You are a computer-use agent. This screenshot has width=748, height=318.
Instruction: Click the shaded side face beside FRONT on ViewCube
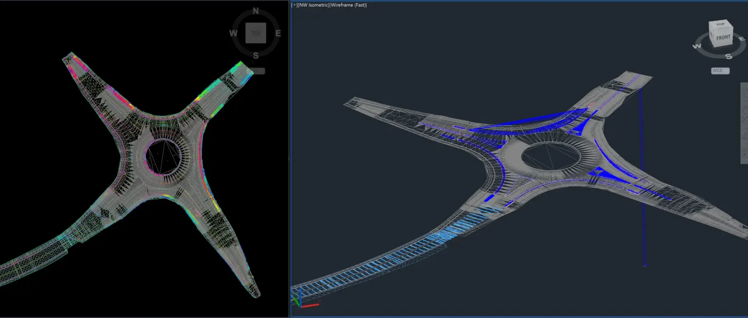[712, 36]
